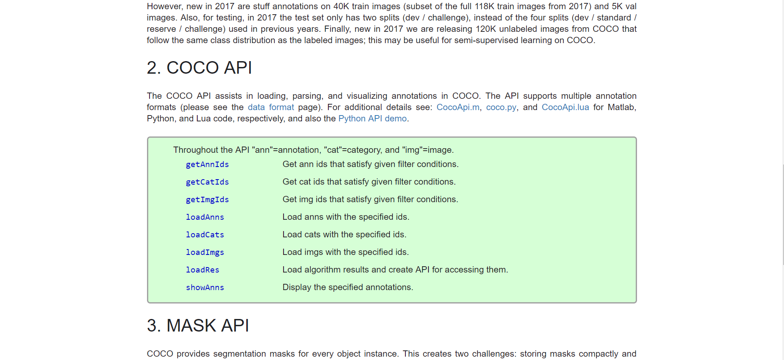Image resolution: width=784 pixels, height=360 pixels.
Task: Click 'Display the specified annotations.' text
Action: click(348, 287)
